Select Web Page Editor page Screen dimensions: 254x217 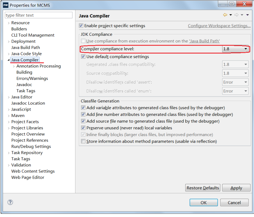point(28,177)
